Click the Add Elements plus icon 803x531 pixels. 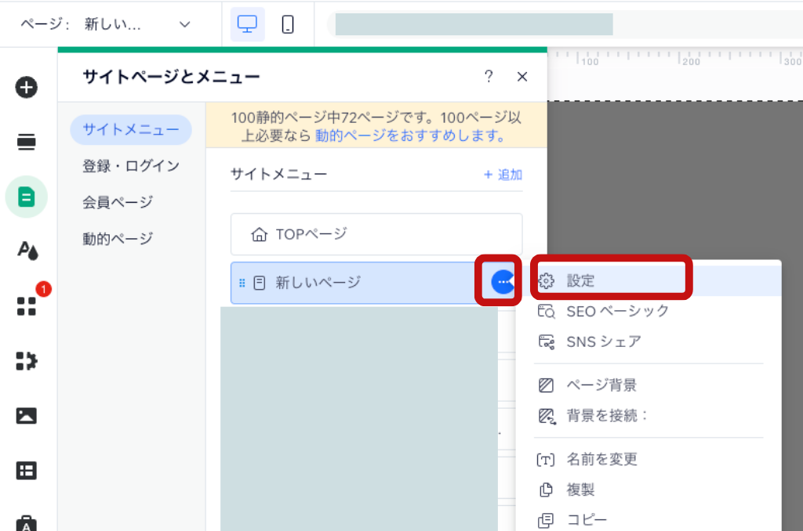coord(27,87)
